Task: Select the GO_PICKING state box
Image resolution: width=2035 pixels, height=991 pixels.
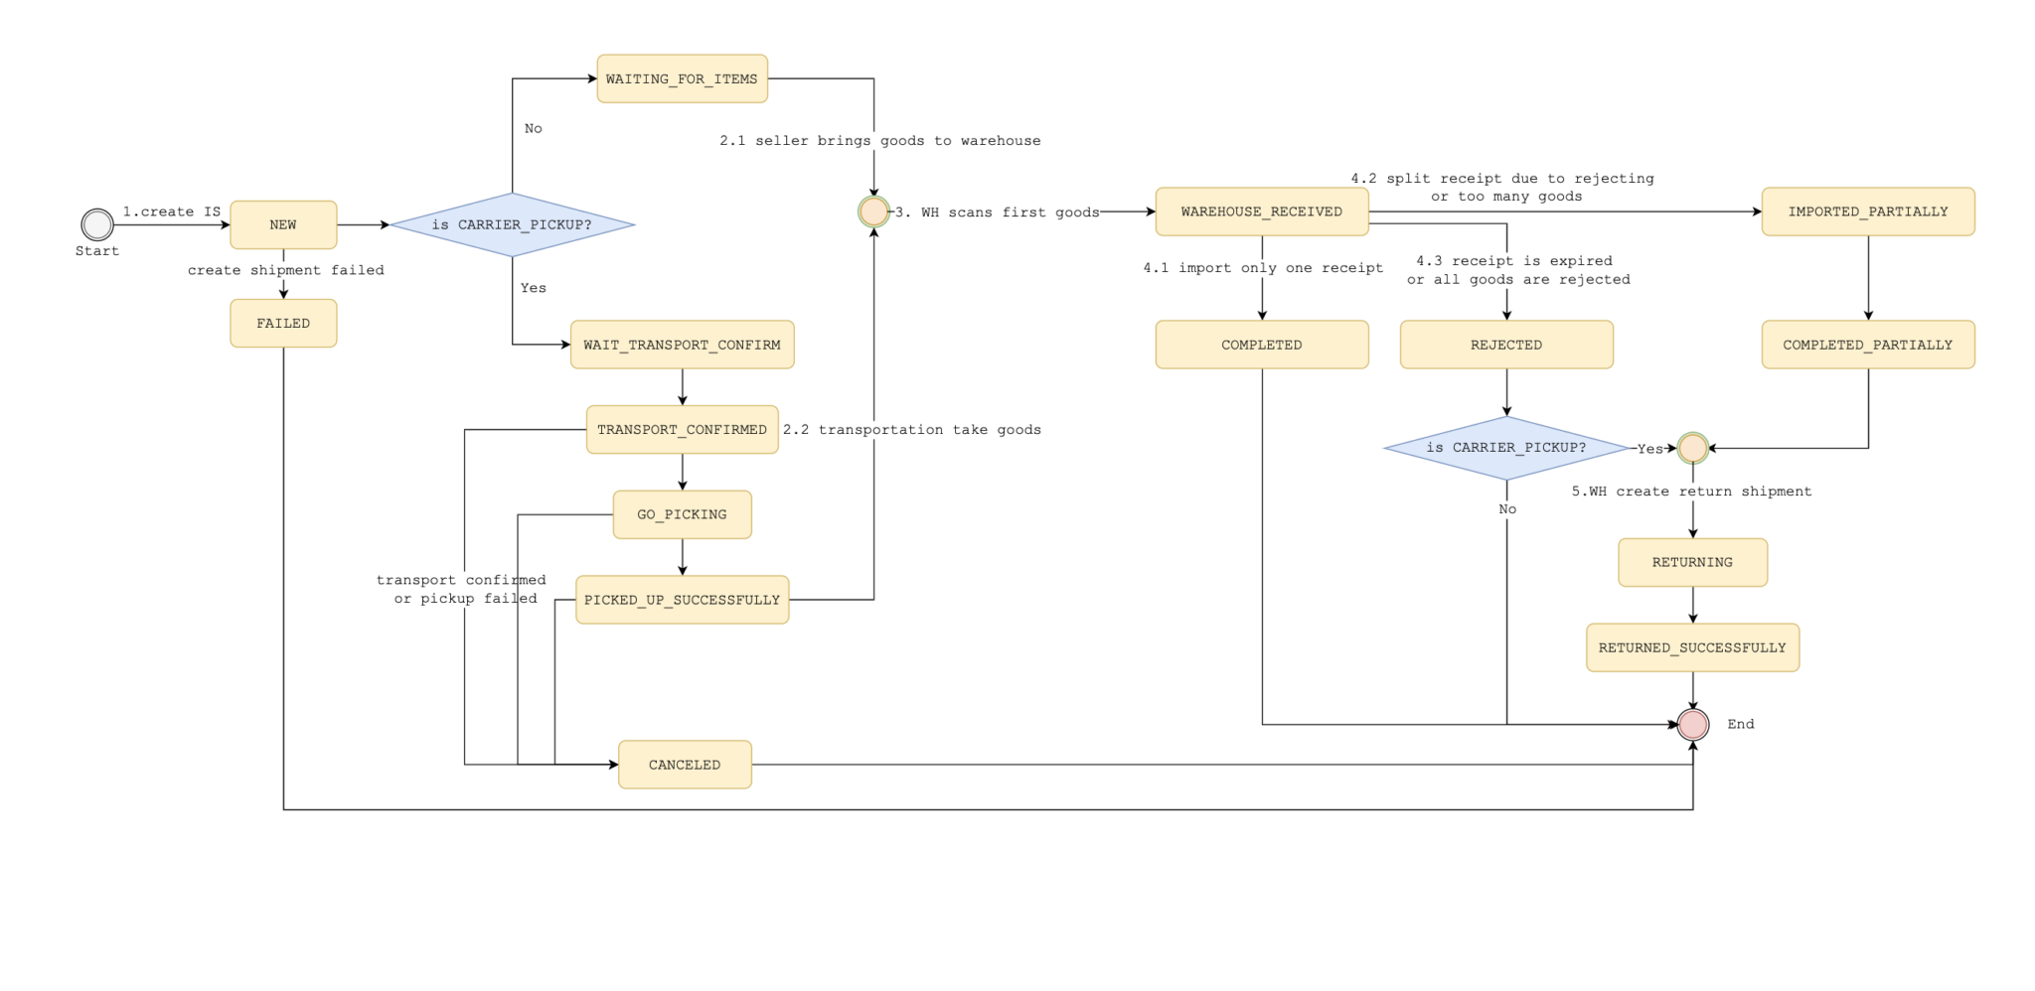Action: click(x=682, y=514)
